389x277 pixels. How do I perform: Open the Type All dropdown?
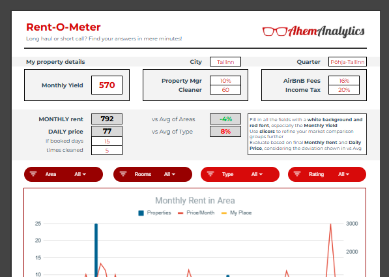tap(257, 174)
